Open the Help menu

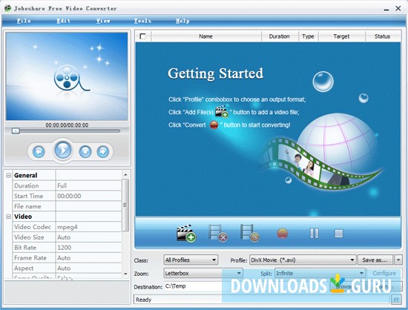pyautogui.click(x=182, y=21)
